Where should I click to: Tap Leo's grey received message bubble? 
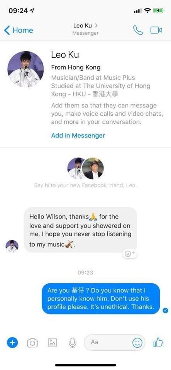click(80, 230)
